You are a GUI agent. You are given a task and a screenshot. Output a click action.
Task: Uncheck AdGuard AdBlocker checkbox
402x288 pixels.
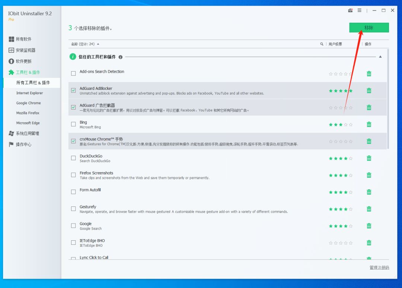point(73,91)
